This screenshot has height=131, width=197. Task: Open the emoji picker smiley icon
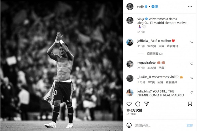point(129,125)
